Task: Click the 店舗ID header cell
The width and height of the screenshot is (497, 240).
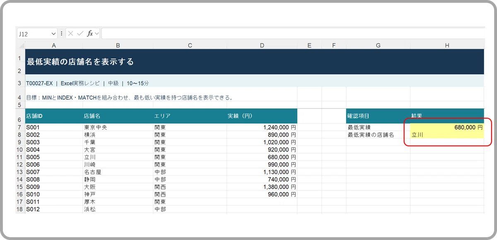Action: [x=53, y=116]
